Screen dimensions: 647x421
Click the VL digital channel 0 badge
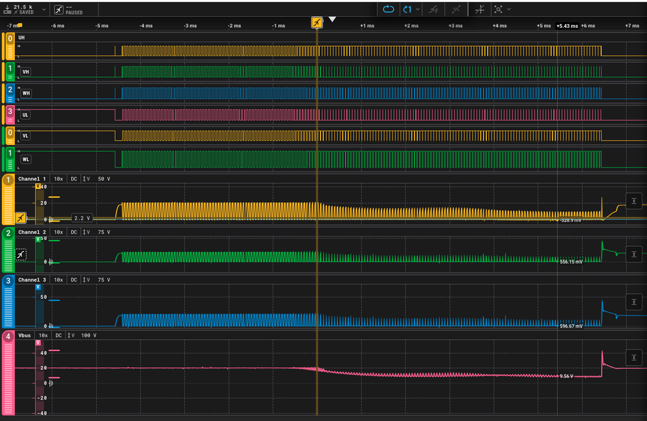[10, 136]
